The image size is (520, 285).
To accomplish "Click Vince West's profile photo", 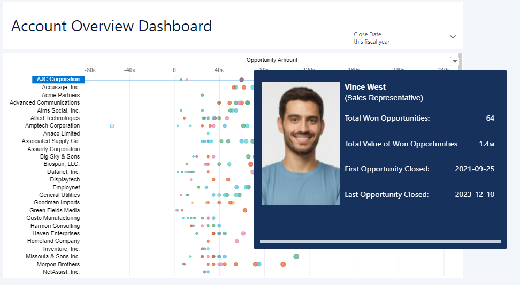I will coord(301,143).
